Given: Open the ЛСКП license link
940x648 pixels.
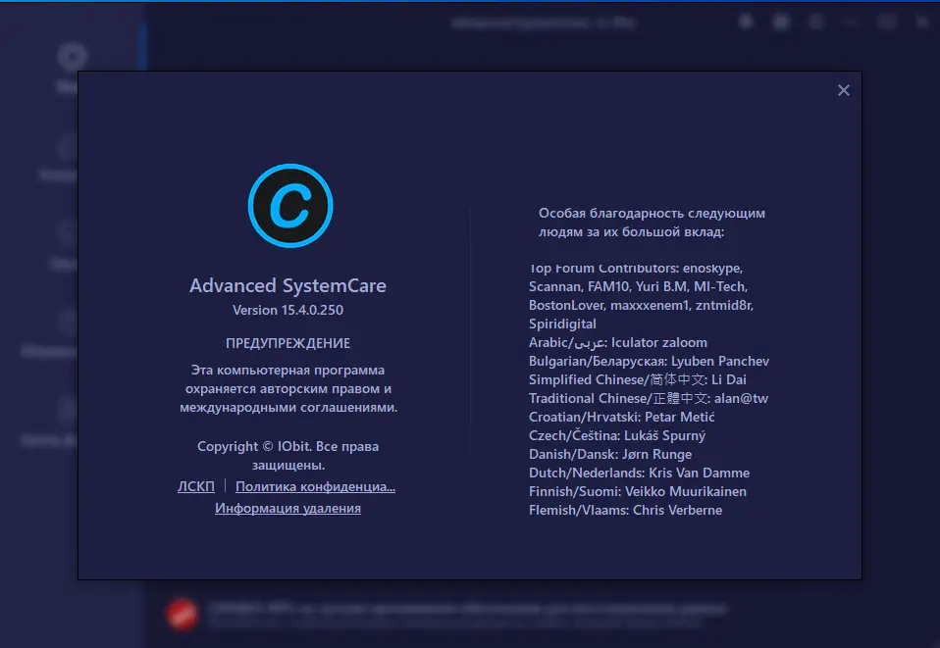Looking at the screenshot, I should [x=196, y=486].
